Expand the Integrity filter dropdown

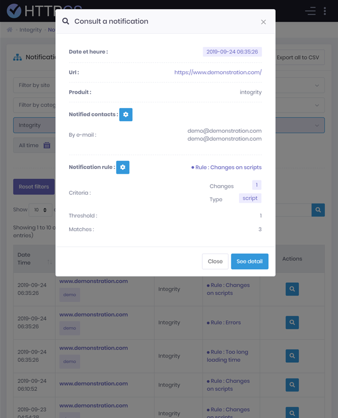[317, 125]
